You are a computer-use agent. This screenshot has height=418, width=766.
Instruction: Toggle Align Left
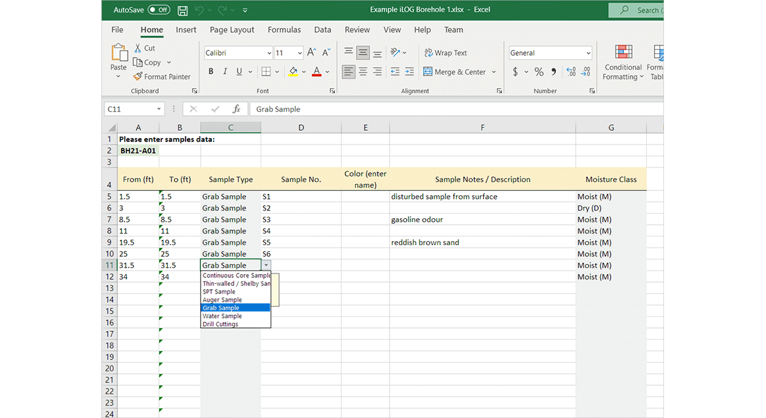pos(348,72)
